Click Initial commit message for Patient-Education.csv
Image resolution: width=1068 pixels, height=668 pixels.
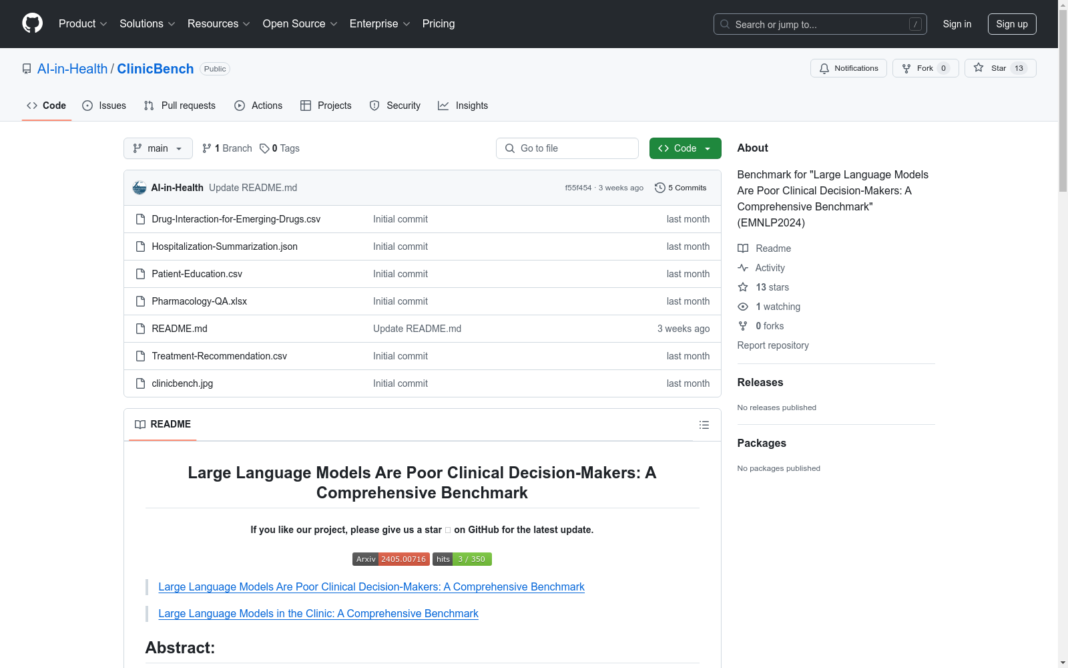(x=400, y=274)
